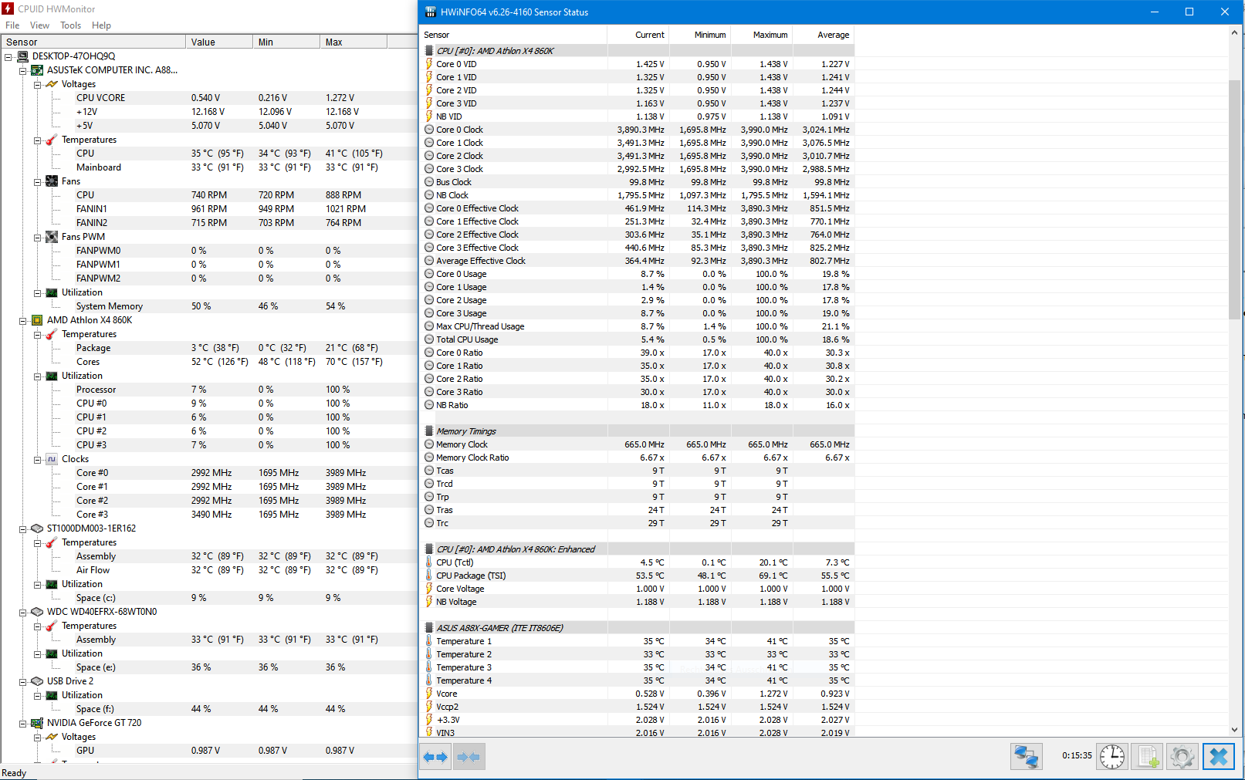Click the drive icon beside ST1000DM003-1ER162
The width and height of the screenshot is (1245, 780).
(37, 528)
